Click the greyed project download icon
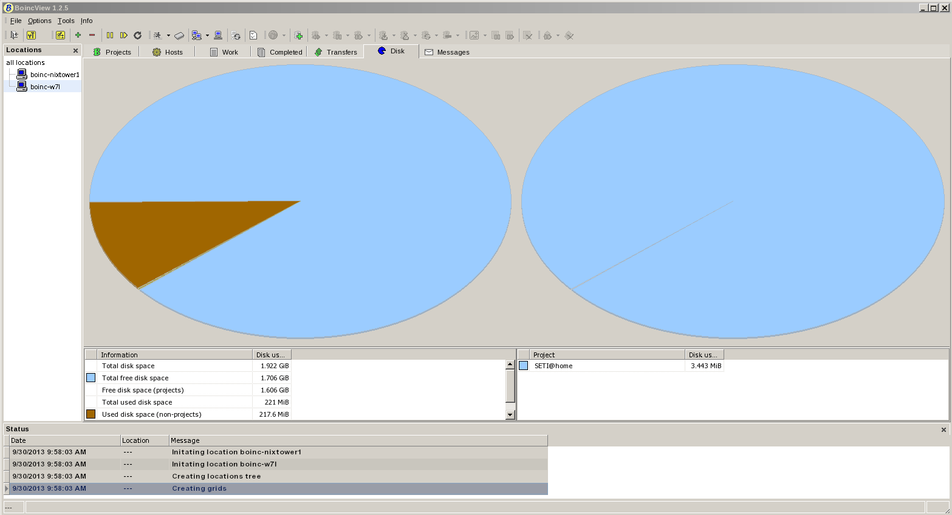Screen dimensions: 952x515 (383, 35)
